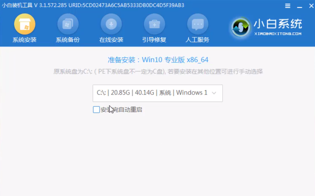Click the 人工服务 tab label
Image resolution: width=315 pixels, height=196 pixels.
point(197,40)
